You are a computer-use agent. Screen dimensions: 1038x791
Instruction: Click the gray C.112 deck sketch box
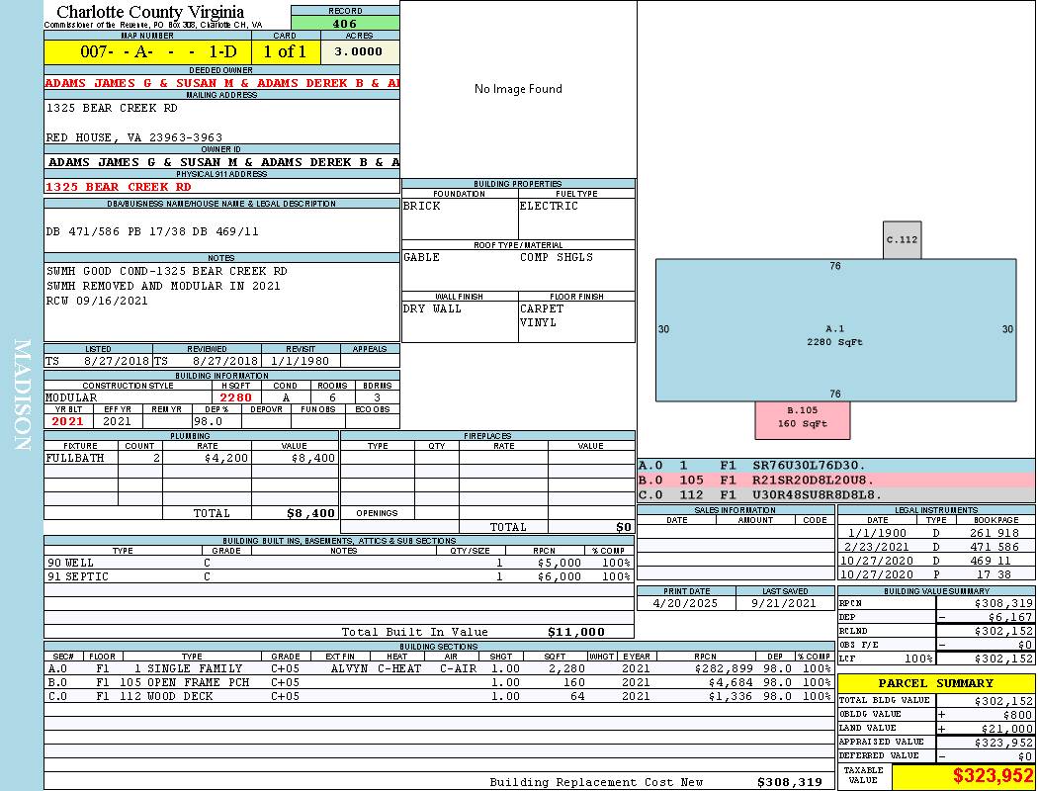(x=903, y=239)
